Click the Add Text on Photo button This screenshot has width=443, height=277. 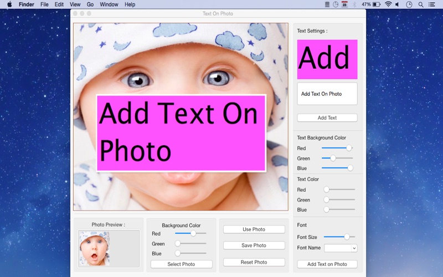pos(327,264)
